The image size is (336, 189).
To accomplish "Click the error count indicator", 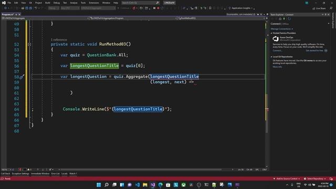I will point(22,170).
